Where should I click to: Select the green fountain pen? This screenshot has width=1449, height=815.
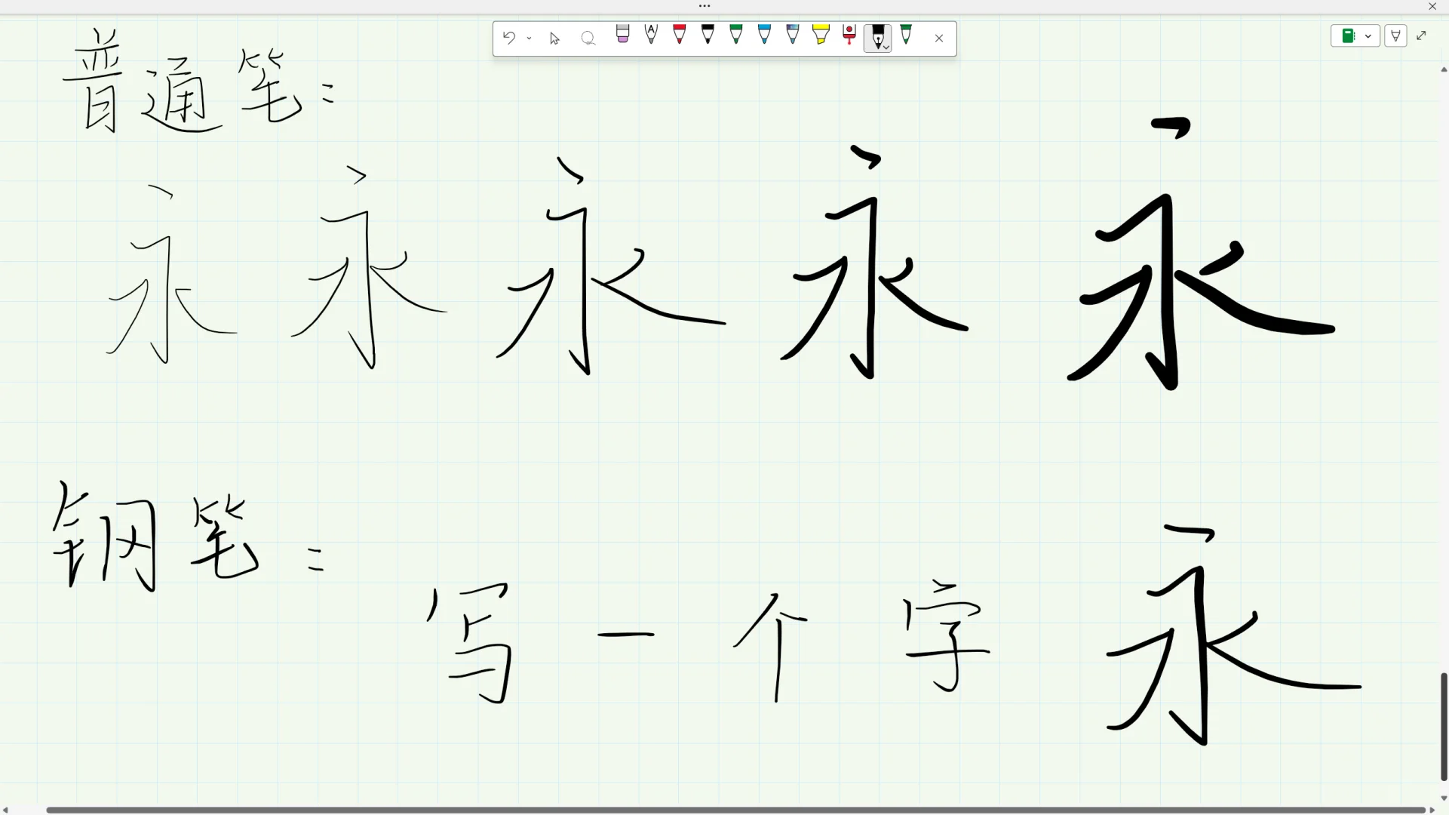click(906, 37)
